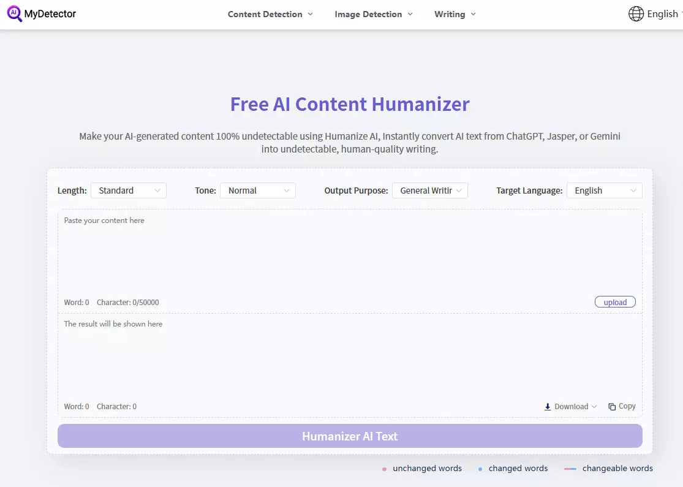Click the download arrow icon
Screen dimensions: 683x487
click(x=547, y=406)
